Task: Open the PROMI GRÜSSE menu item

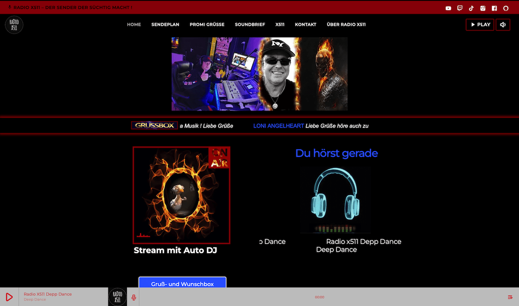Action: click(207, 24)
